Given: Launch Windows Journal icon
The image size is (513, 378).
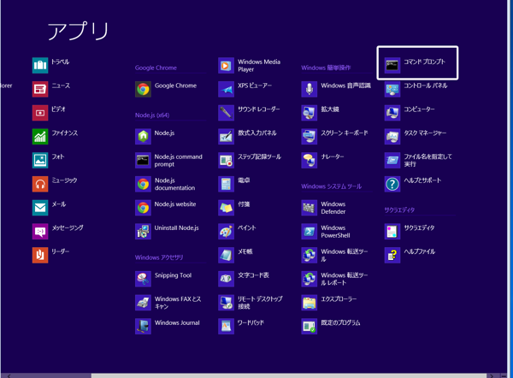Looking at the screenshot, I should pyautogui.click(x=143, y=327).
